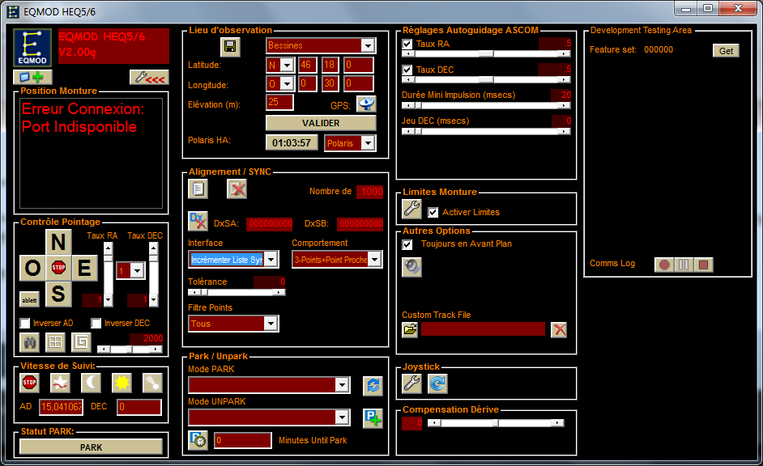The width and height of the screenshot is (763, 466).
Task: Click the Durée Mini Impulsion slider
Action: coord(486,105)
